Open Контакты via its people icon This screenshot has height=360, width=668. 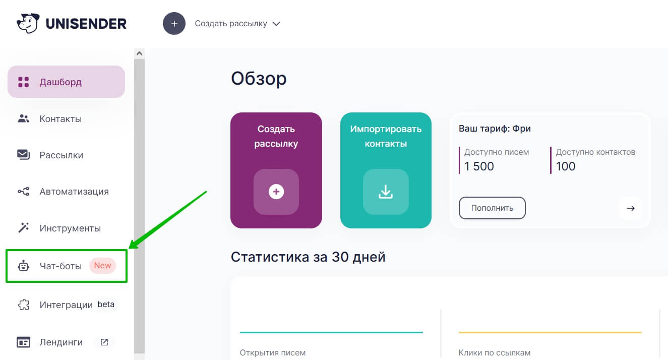tap(23, 118)
